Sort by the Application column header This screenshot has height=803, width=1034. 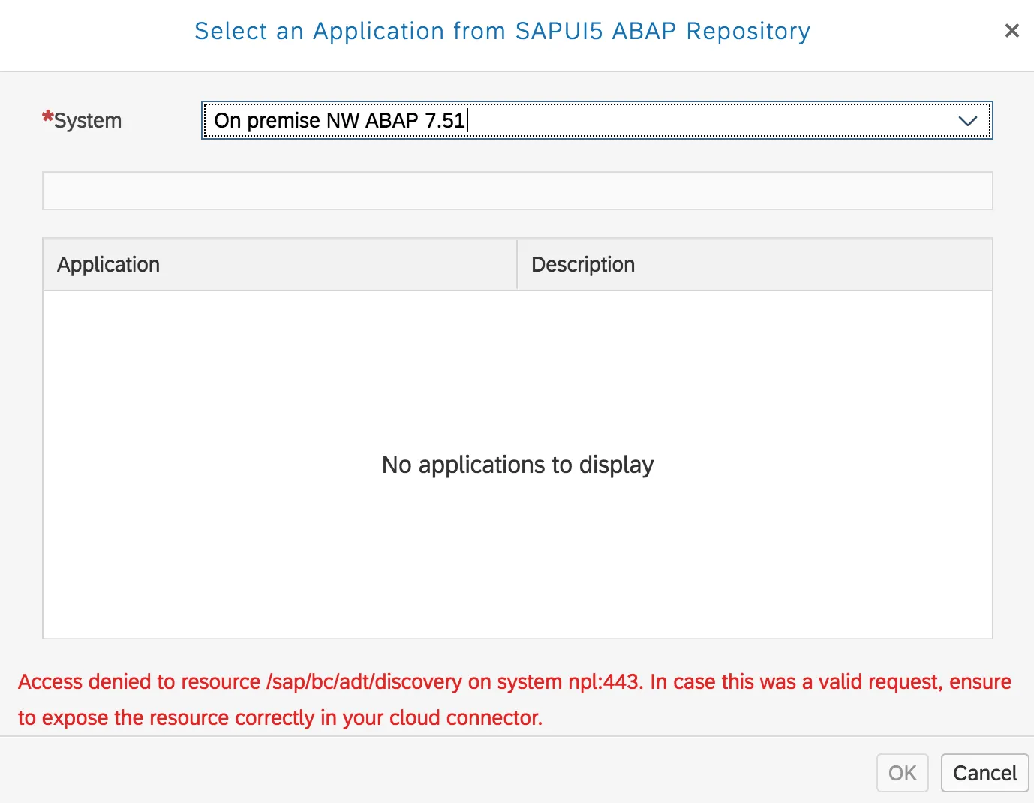tap(109, 265)
